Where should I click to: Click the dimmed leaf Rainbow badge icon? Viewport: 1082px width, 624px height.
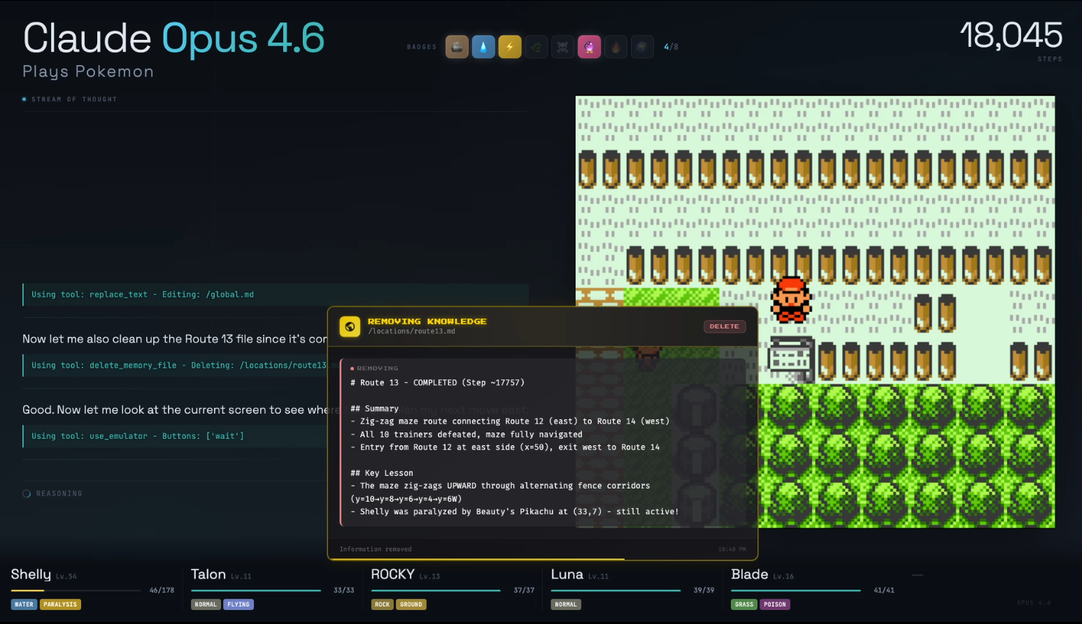[536, 47]
